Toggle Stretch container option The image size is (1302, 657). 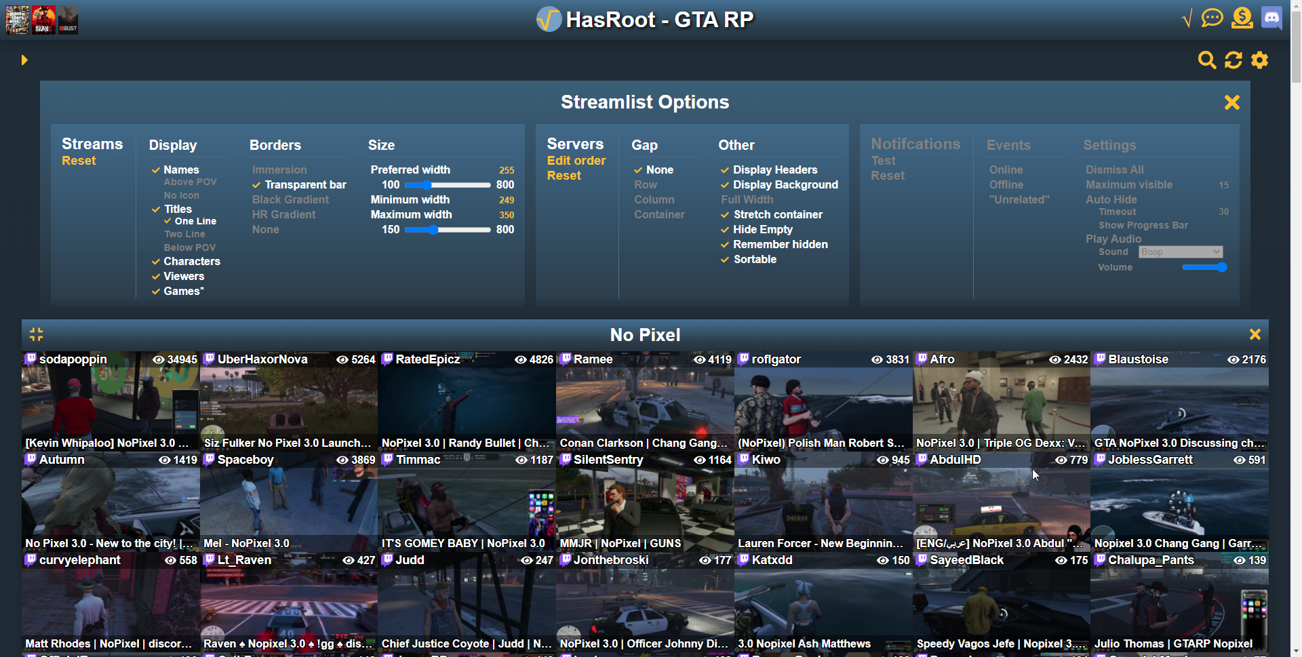tap(772, 215)
